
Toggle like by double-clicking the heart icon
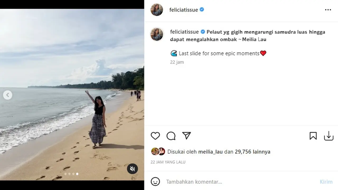click(155, 136)
